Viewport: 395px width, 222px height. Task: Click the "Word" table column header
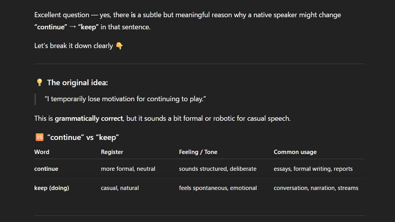pyautogui.click(x=42, y=152)
